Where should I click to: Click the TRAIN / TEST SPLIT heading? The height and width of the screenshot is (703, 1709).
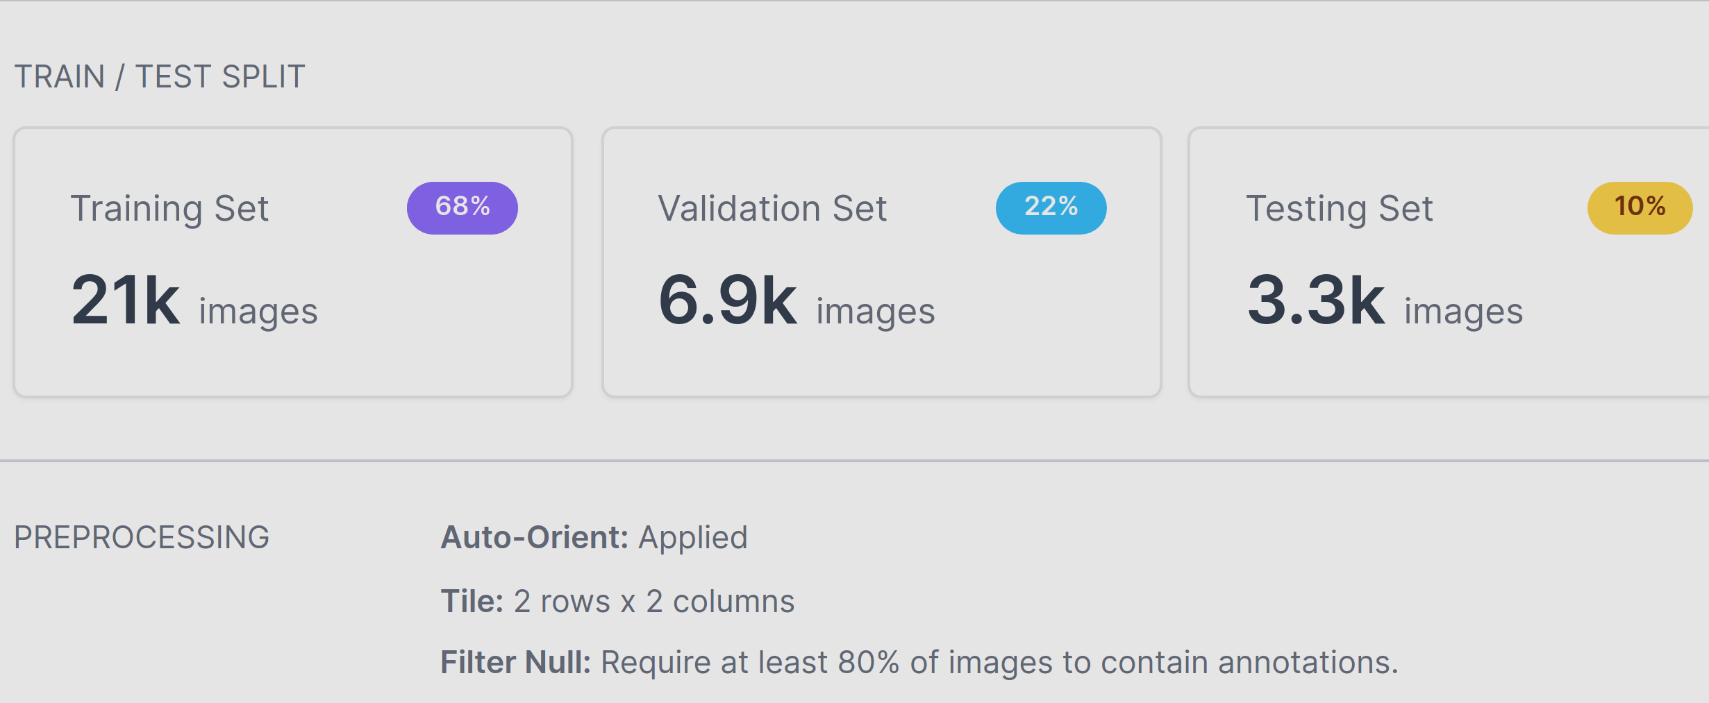pos(160,76)
